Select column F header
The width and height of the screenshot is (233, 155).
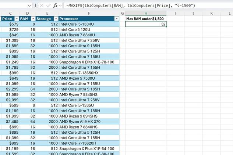89,13
